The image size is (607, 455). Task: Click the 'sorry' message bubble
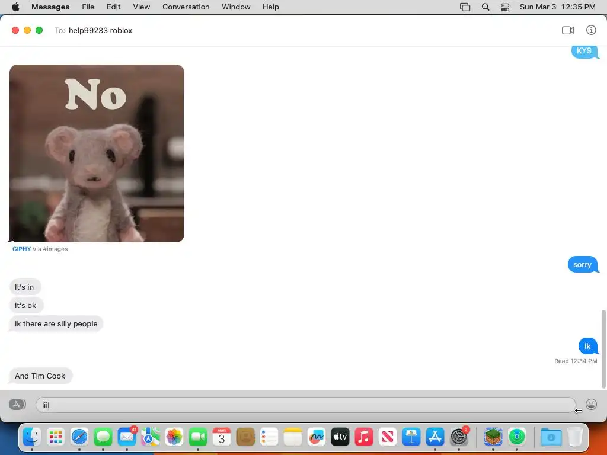[582, 265]
